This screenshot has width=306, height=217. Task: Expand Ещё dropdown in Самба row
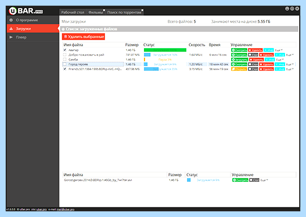pos(280,60)
